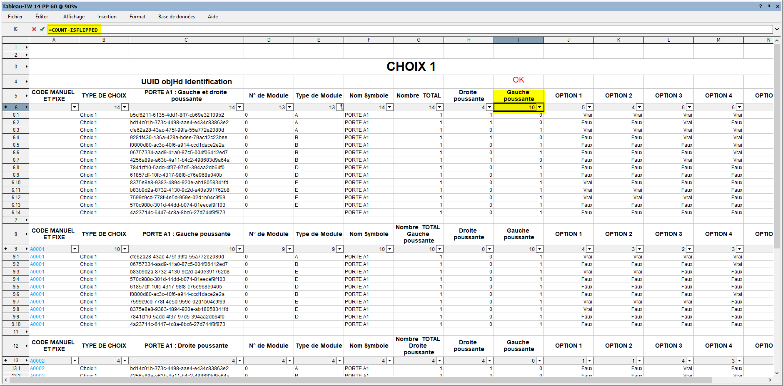Select column C header

pyautogui.click(x=186, y=40)
